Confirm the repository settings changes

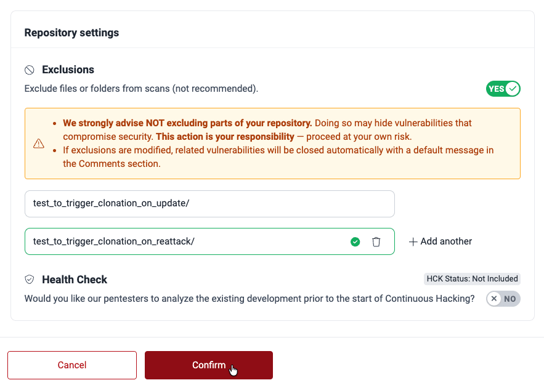click(x=208, y=365)
